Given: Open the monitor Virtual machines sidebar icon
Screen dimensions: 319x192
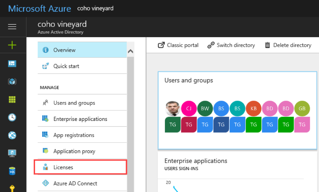Looking at the screenshot, I should pos(12,153).
